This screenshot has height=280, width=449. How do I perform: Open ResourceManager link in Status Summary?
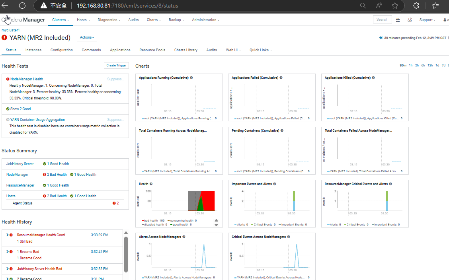(20, 185)
